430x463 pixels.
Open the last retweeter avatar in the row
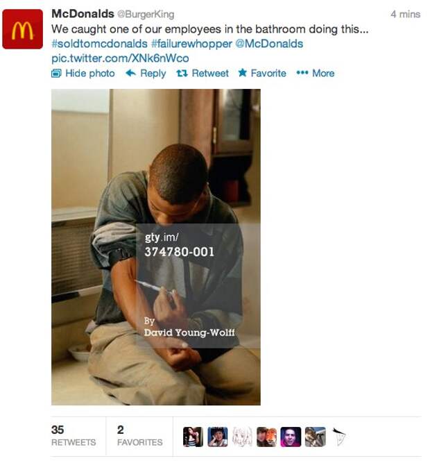(x=339, y=437)
